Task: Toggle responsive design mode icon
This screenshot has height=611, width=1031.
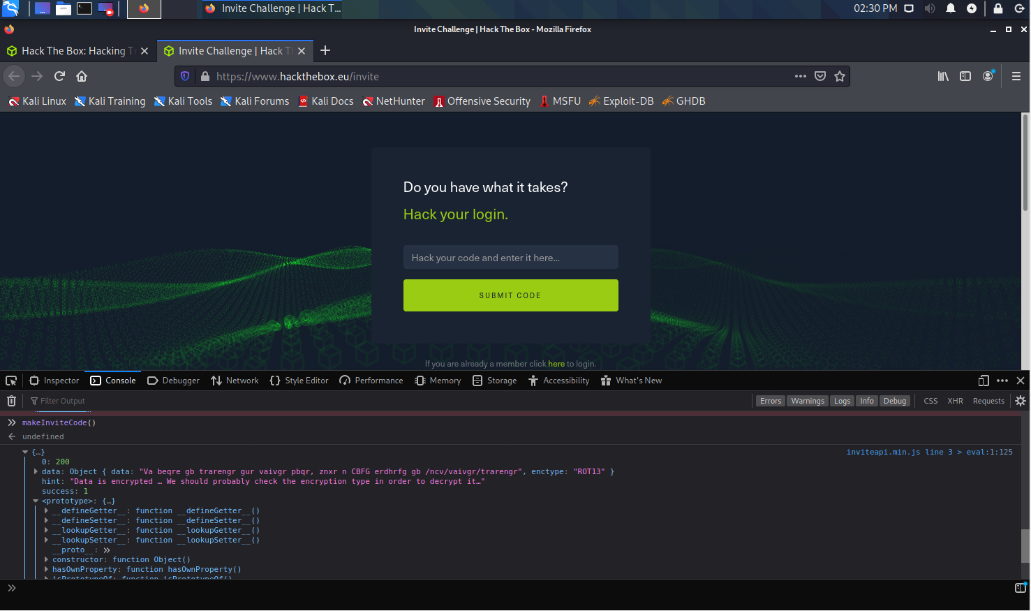Action: (x=984, y=381)
